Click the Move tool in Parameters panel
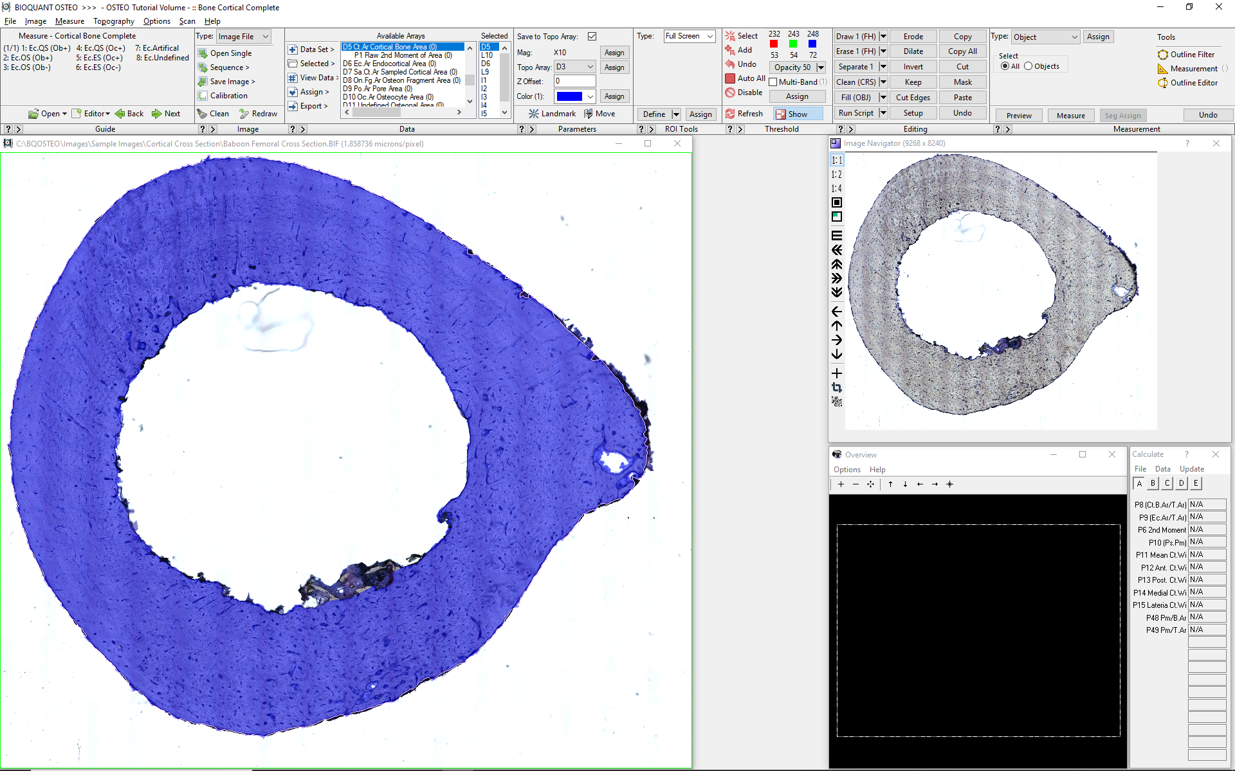Screen dimensions: 1235x771 click(x=599, y=114)
